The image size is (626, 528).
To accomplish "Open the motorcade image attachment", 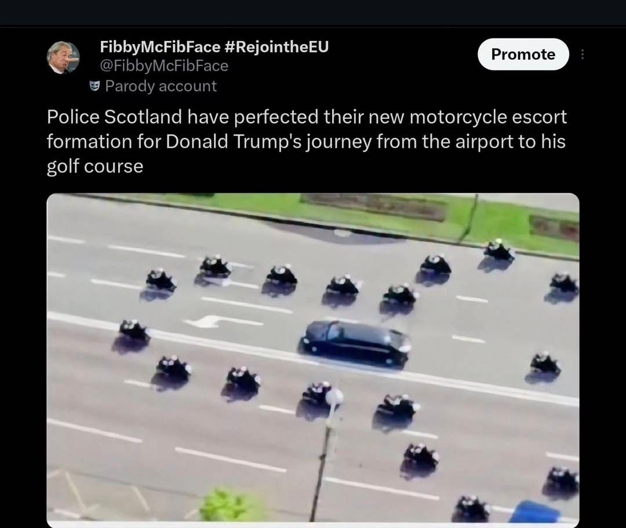I will [x=313, y=357].
